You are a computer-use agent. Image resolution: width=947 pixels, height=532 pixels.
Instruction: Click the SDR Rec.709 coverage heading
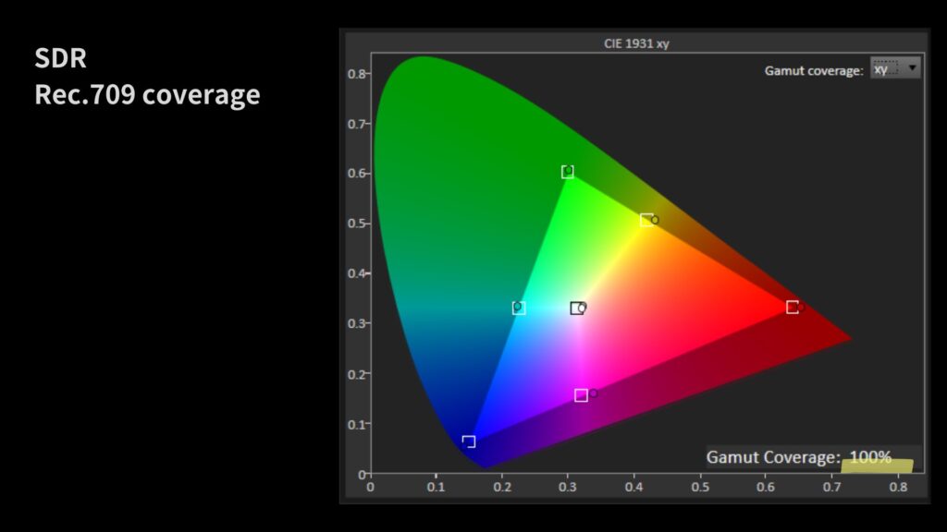(x=147, y=77)
